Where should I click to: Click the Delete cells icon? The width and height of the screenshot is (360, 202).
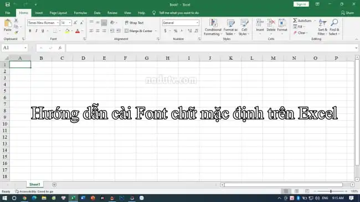pos(271,23)
